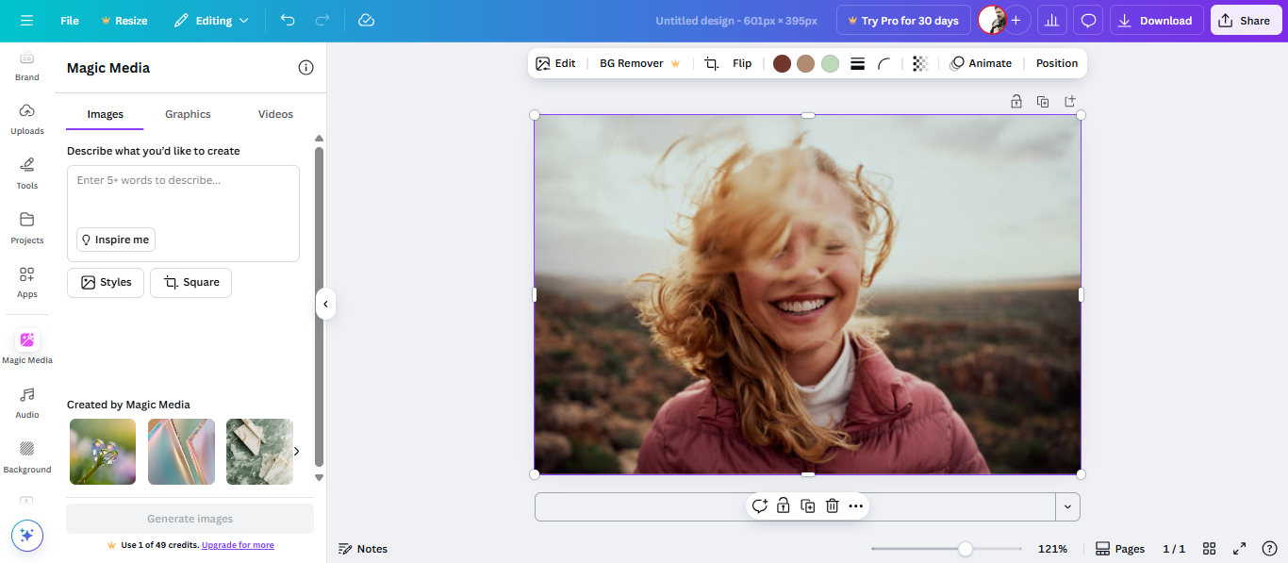Open the Audio panel
This screenshot has width=1288, height=563.
coord(26,400)
